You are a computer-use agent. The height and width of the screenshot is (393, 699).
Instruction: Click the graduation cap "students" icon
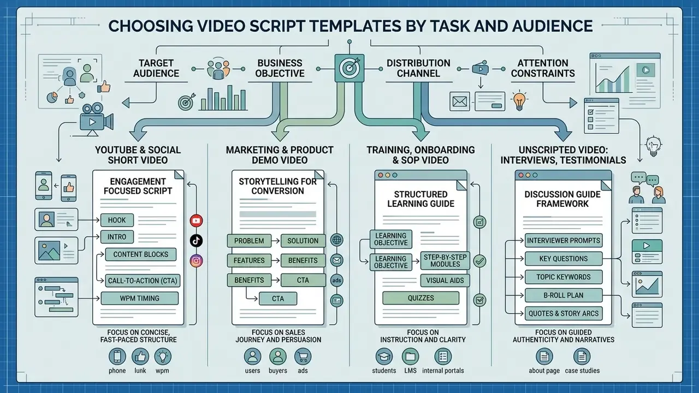pos(384,357)
